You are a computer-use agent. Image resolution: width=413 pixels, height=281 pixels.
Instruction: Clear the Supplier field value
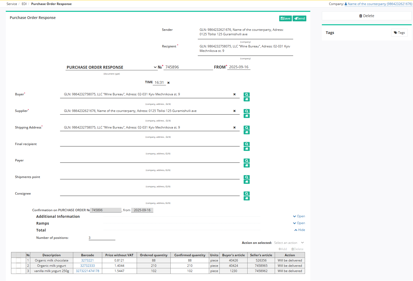tap(234, 111)
